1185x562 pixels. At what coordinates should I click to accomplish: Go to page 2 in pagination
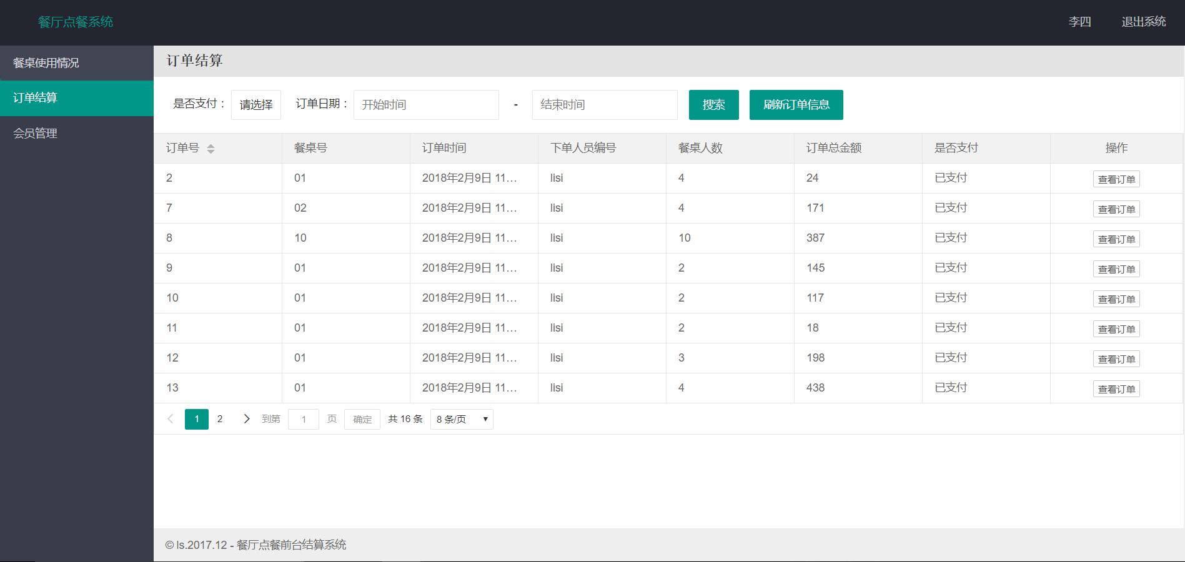(x=220, y=419)
